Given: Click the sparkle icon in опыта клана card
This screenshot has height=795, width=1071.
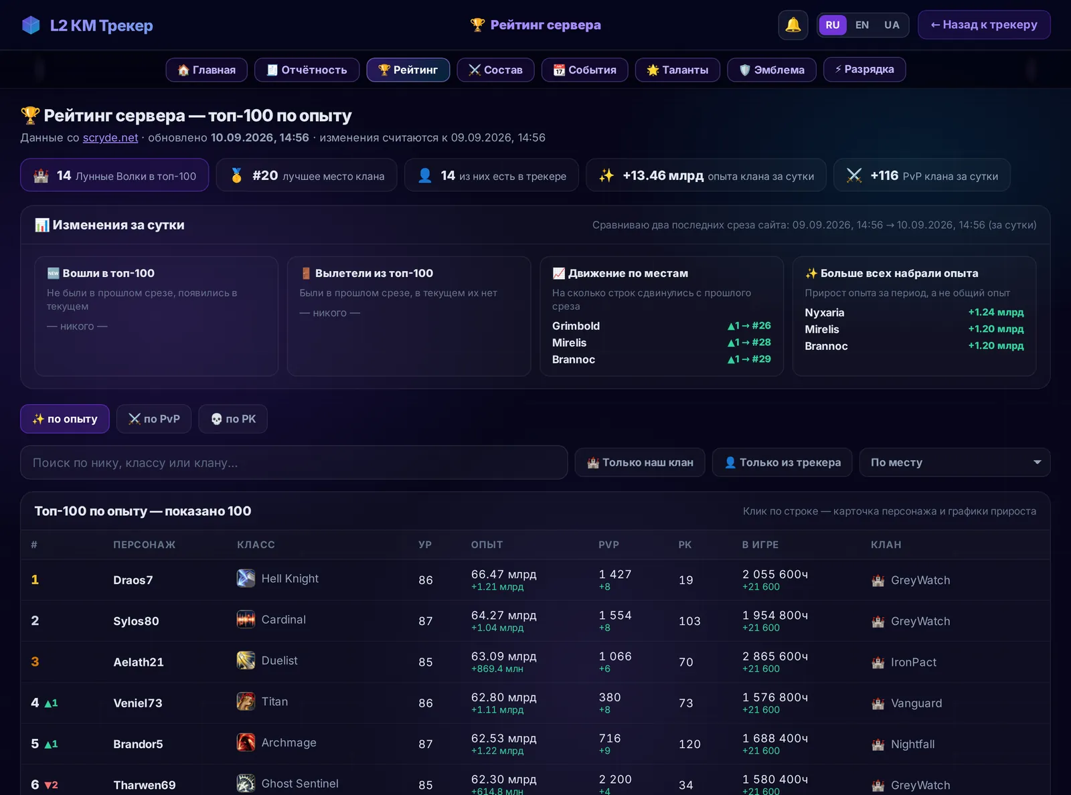Looking at the screenshot, I should (606, 175).
